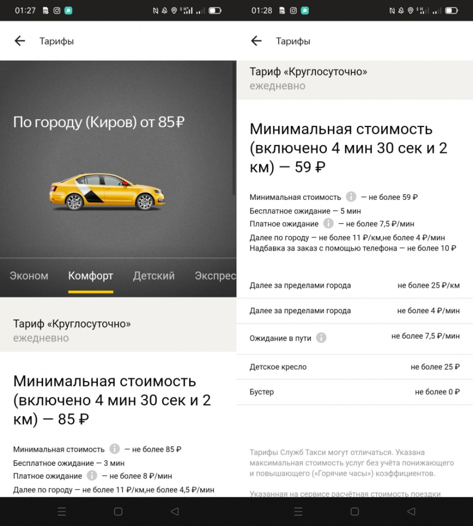
Task: Open info icon beside 8 ₽/мин paid waiting
Action: coord(92,476)
